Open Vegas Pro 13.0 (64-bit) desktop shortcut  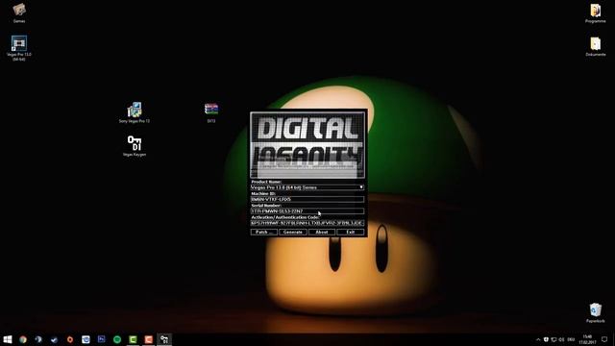[x=19, y=48]
